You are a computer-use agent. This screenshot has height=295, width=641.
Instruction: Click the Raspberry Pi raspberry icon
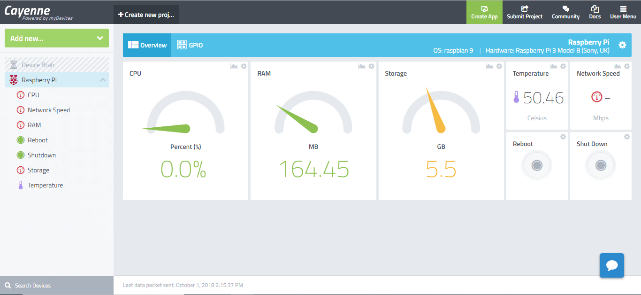14,80
